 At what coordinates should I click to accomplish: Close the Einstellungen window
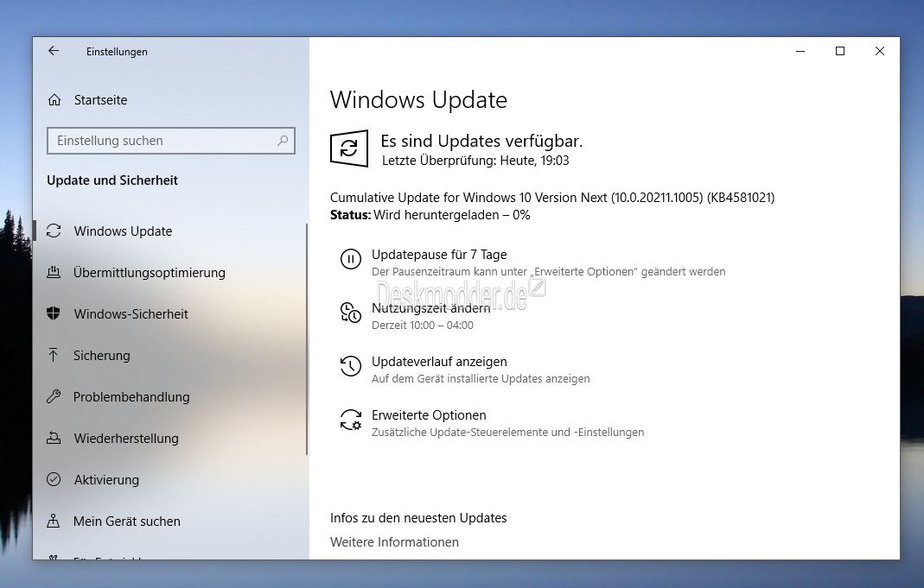880,51
